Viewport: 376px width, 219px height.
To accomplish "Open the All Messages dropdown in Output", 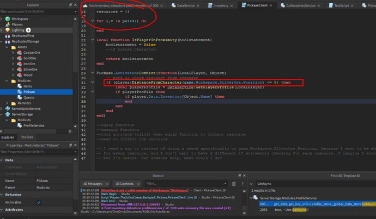I will click(x=94, y=184).
